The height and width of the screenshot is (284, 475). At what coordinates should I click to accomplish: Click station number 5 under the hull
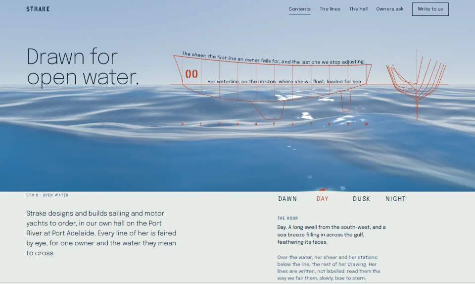click(x=274, y=124)
